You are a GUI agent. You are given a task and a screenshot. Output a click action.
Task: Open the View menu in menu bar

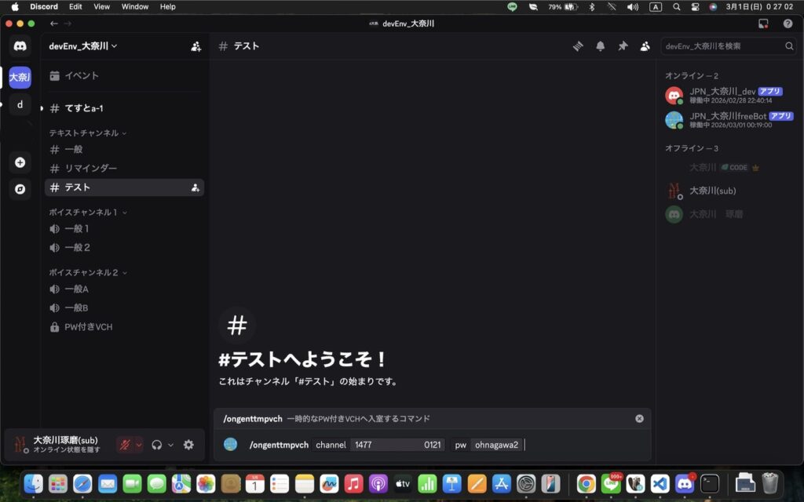coord(101,6)
